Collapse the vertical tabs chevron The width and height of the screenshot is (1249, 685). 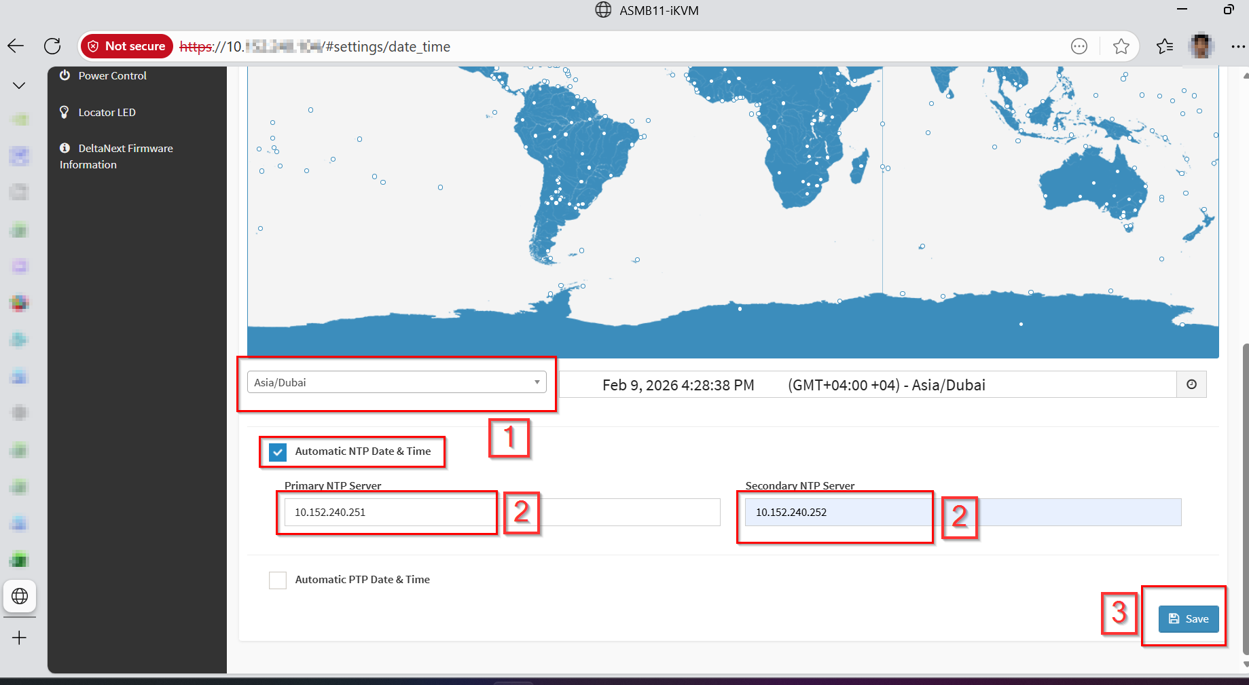click(19, 86)
